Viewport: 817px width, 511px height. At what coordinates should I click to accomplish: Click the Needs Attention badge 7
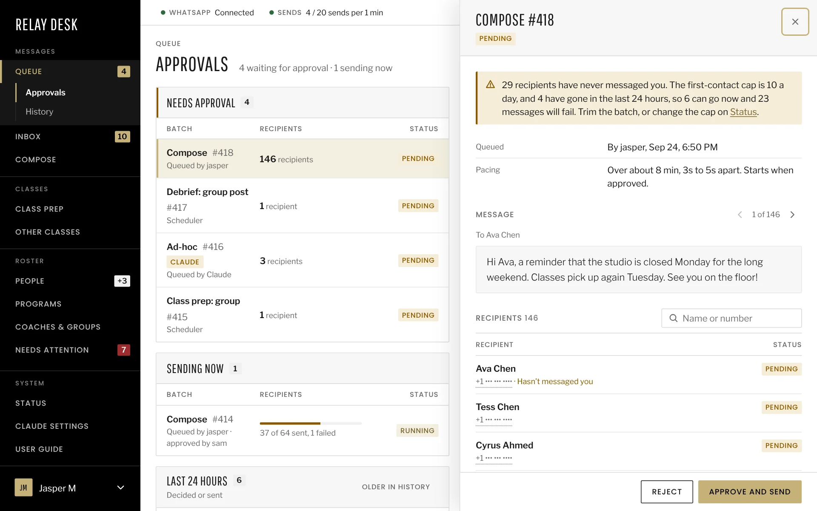pos(124,350)
